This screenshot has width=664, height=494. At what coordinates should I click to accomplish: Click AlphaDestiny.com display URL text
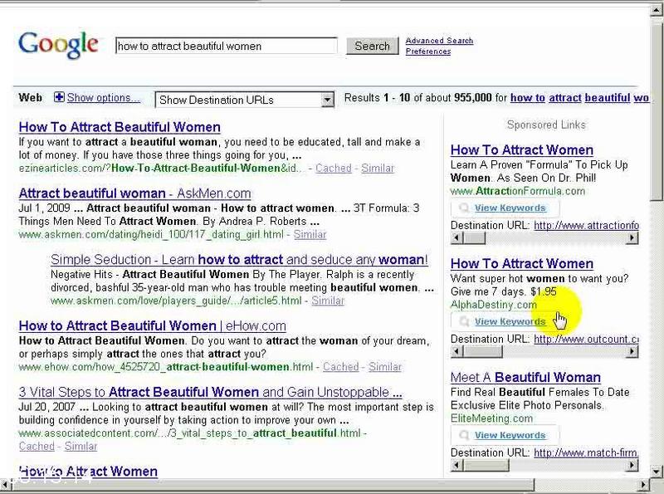tap(493, 305)
